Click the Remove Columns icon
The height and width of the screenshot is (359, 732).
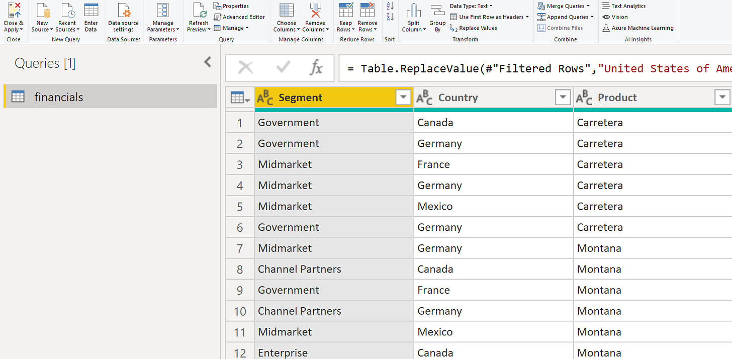tap(315, 11)
